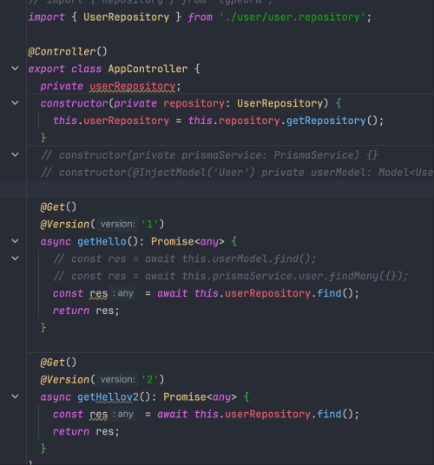Screen dimensions: 434x465
Task: Click the find call in getHello
Action: [329, 293]
